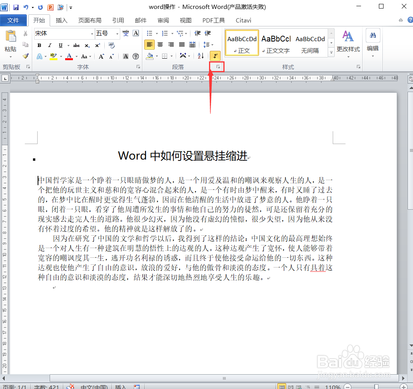Click the distributed alignment icon

click(x=193, y=45)
